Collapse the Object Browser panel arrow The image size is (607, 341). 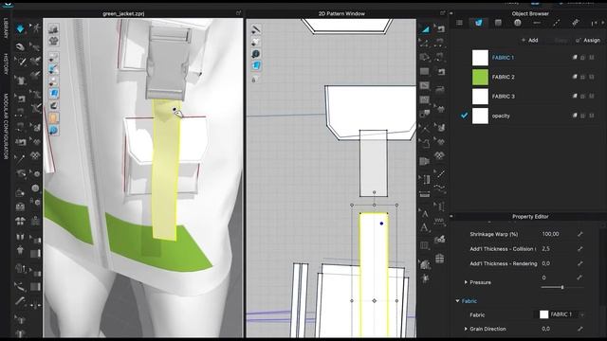pos(451,13)
